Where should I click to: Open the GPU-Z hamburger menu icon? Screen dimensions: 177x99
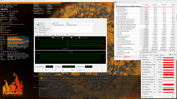pyautogui.click(x=175, y=55)
